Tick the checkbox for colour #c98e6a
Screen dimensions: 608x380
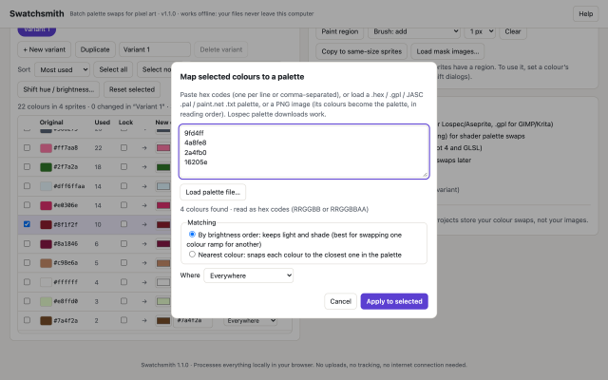pos(27,262)
